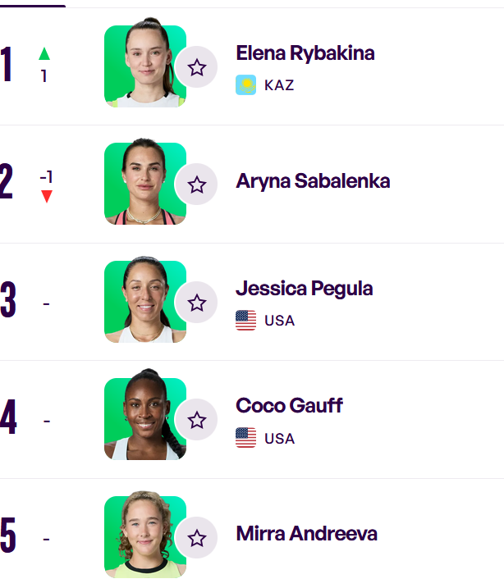Select Jessica Pegula's profile picture
Image resolution: width=504 pixels, height=588 pixels.
coord(145,299)
